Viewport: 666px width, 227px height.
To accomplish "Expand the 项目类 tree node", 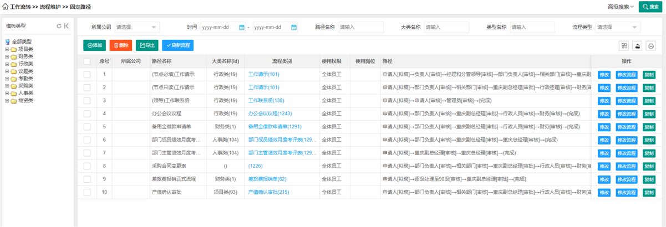I will tap(7, 49).
